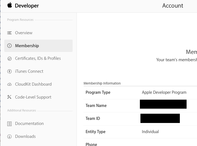Screen dimensions: 197x146
Task: Click the Code-Level Support tools icon
Action: [9, 97]
